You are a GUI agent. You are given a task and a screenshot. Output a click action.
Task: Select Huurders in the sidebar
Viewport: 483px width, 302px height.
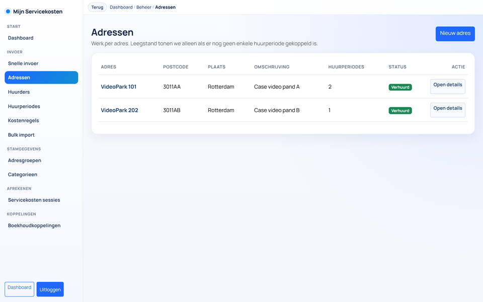(19, 92)
